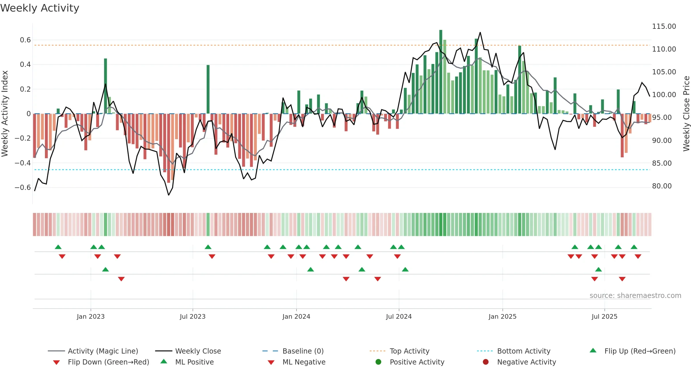Click the 100.00 price tick label
This screenshot has height=389, width=691.
click(664, 95)
